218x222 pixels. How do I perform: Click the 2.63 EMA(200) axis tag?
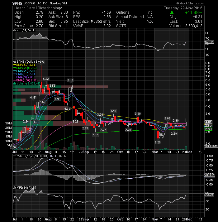pos(208,129)
